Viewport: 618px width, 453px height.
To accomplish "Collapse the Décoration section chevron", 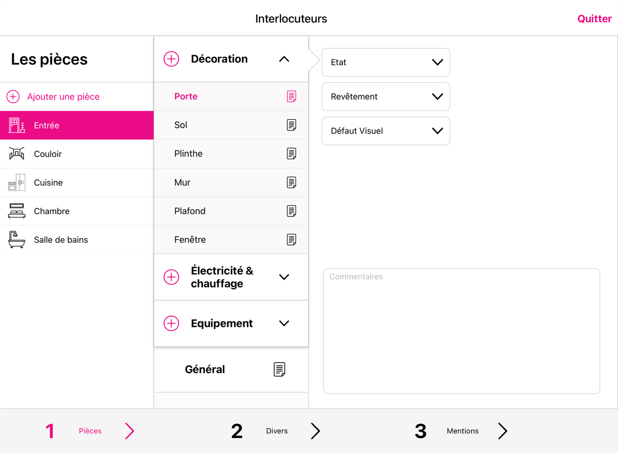I will (x=284, y=59).
